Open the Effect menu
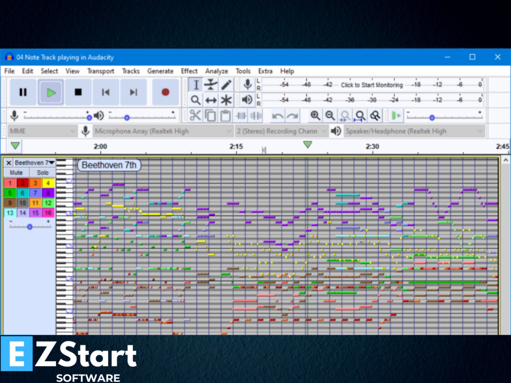The image size is (511, 383). (189, 71)
